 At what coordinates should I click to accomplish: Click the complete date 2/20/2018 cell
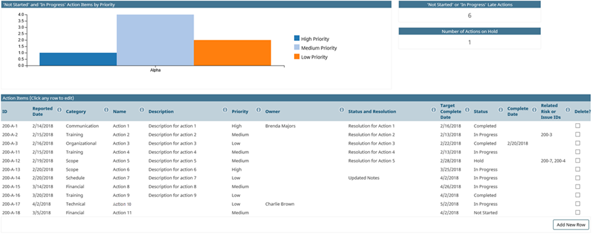coord(518,143)
